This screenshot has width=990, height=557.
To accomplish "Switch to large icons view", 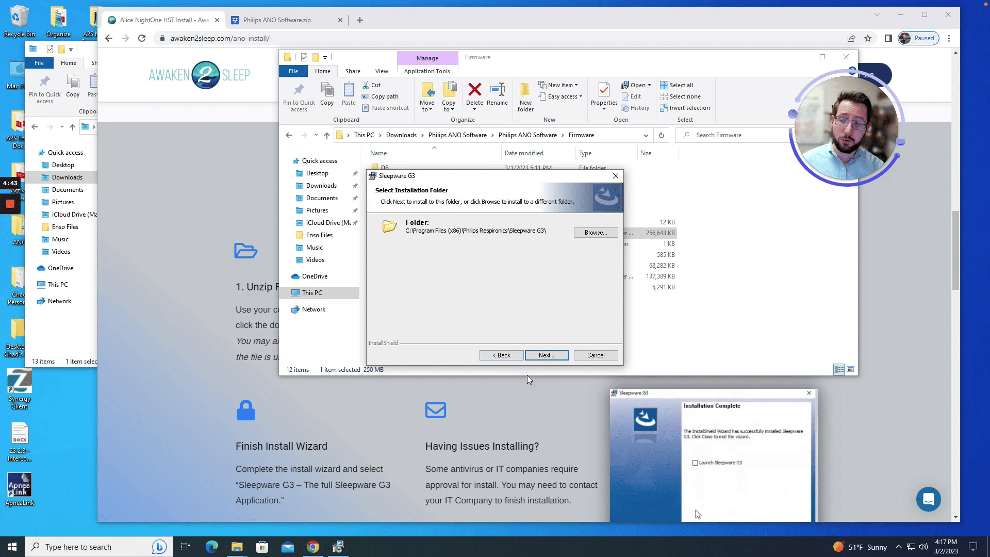I will [850, 369].
